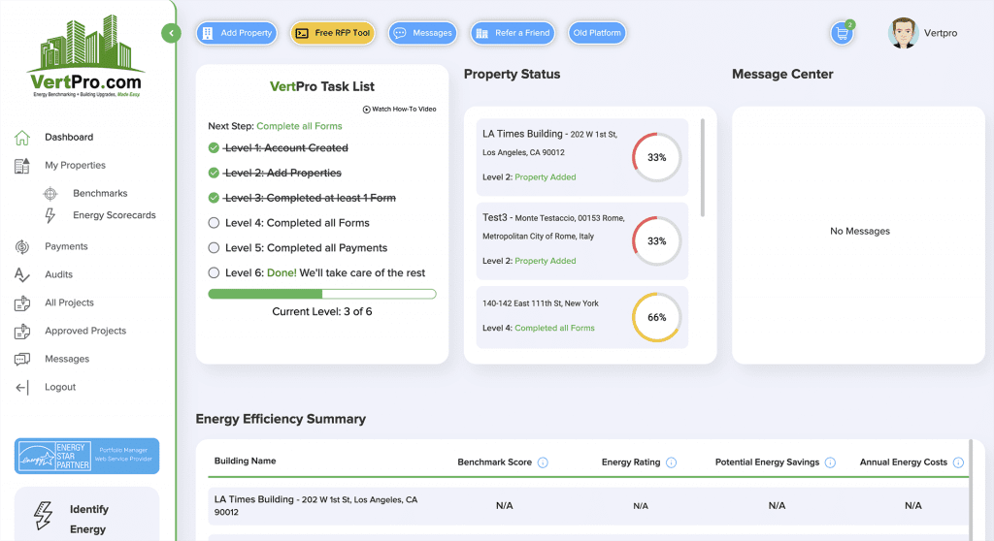This screenshot has width=994, height=541.
Task: Open My Properties in sidebar
Action: 75,166
